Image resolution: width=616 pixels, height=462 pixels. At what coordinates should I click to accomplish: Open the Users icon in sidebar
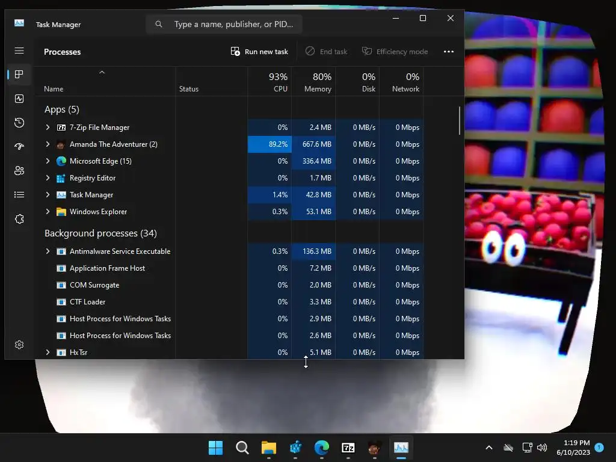19,170
